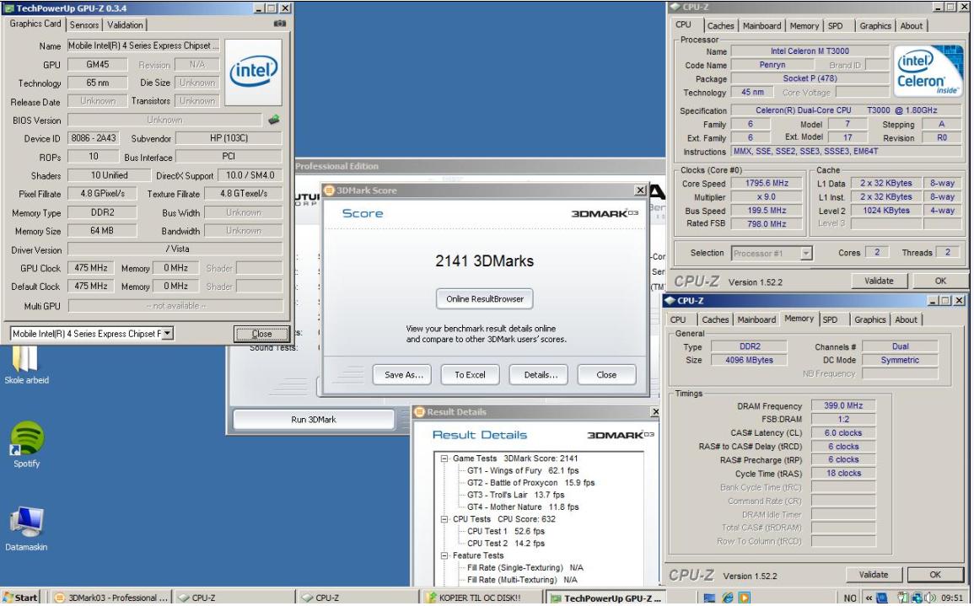Launch Windows Media Player from quick launch
The height and width of the screenshot is (606, 974).
(744, 598)
